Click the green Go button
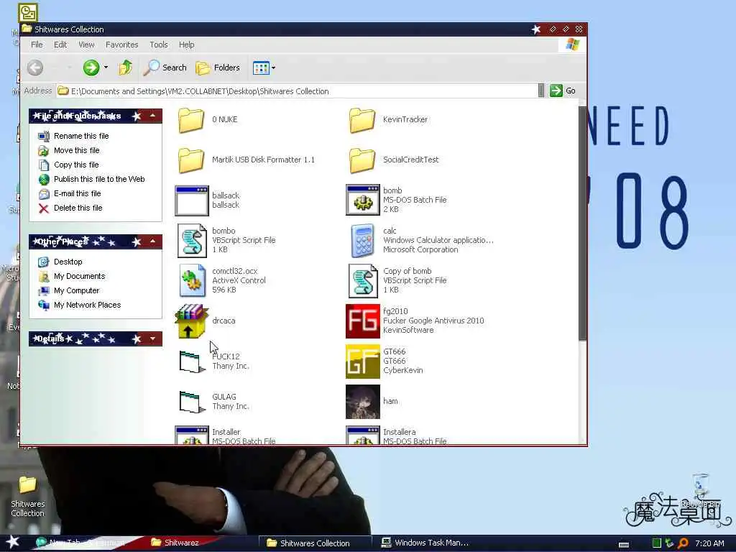This screenshot has width=736, height=552. pos(563,91)
